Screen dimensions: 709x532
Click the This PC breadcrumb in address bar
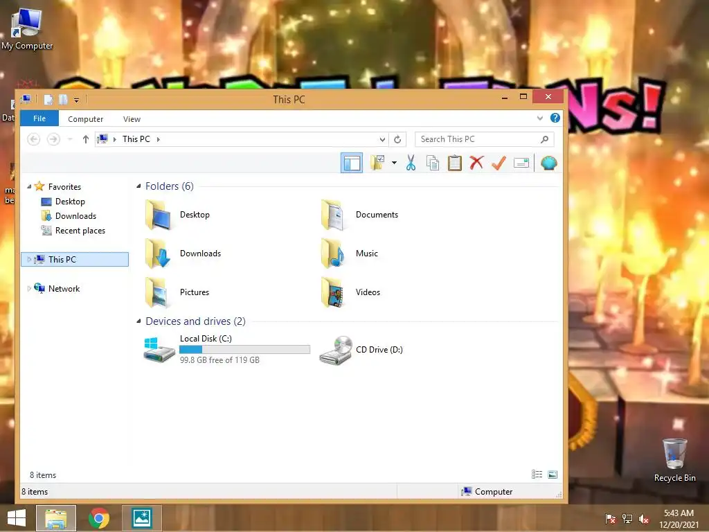[136, 139]
